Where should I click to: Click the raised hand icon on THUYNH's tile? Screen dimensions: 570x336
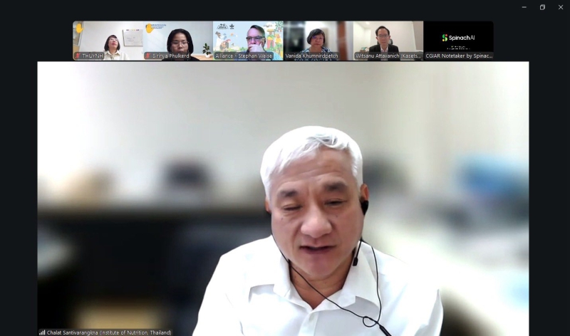click(x=78, y=28)
